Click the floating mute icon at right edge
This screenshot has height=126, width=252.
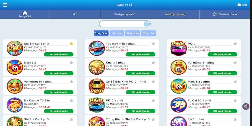point(246,106)
